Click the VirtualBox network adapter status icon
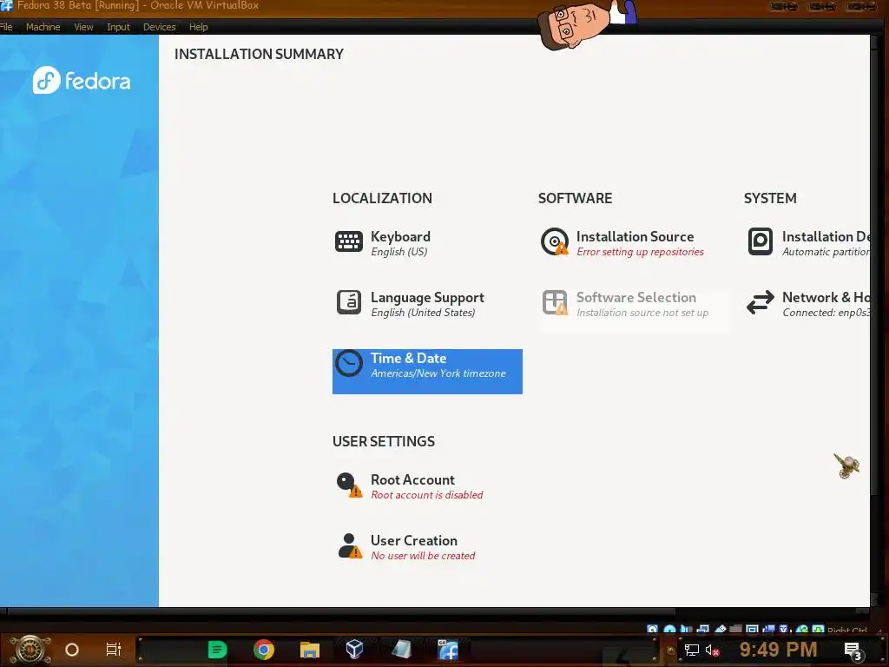The image size is (889, 667). [703, 629]
